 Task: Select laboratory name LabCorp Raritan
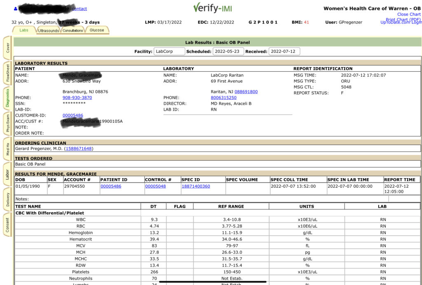227,75
